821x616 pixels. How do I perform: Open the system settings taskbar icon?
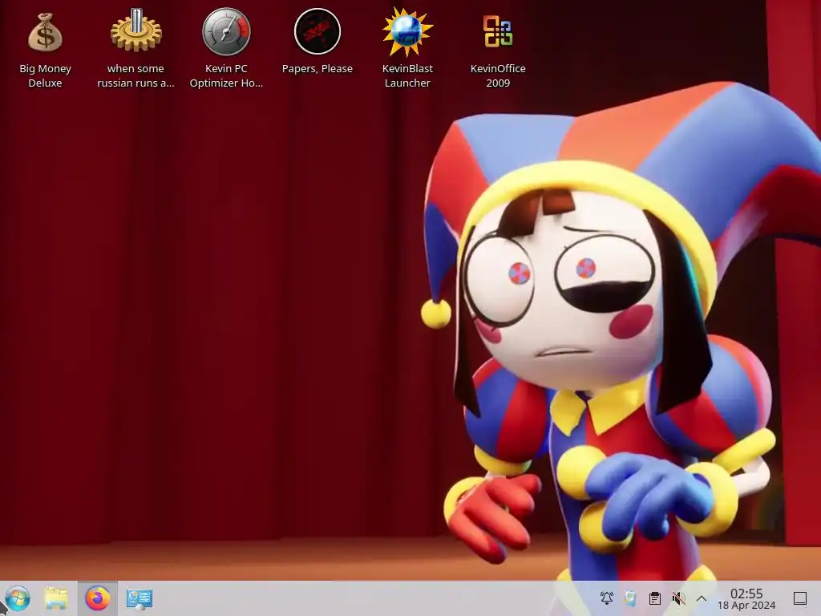(140, 598)
